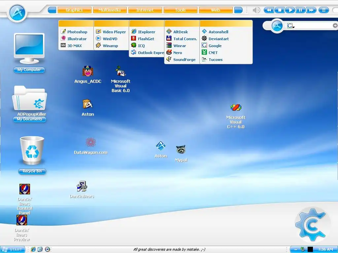Click the network tray icon
Image resolution: width=338 pixels, height=253 pixels.
303,249
